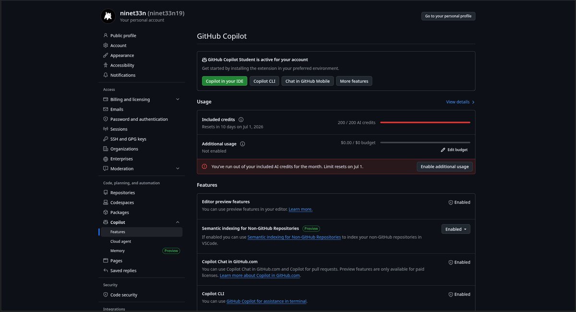Open View details usage link

[x=460, y=102]
